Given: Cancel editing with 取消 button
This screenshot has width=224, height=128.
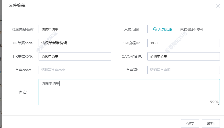Looking at the screenshot, I should (211, 124).
